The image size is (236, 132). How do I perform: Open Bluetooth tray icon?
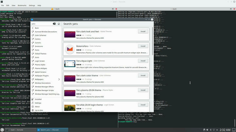pos(210,130)
